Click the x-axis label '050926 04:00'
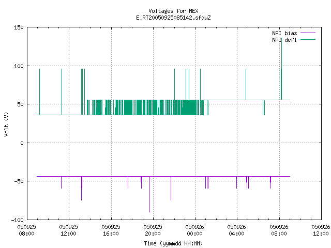 [x=237, y=230]
